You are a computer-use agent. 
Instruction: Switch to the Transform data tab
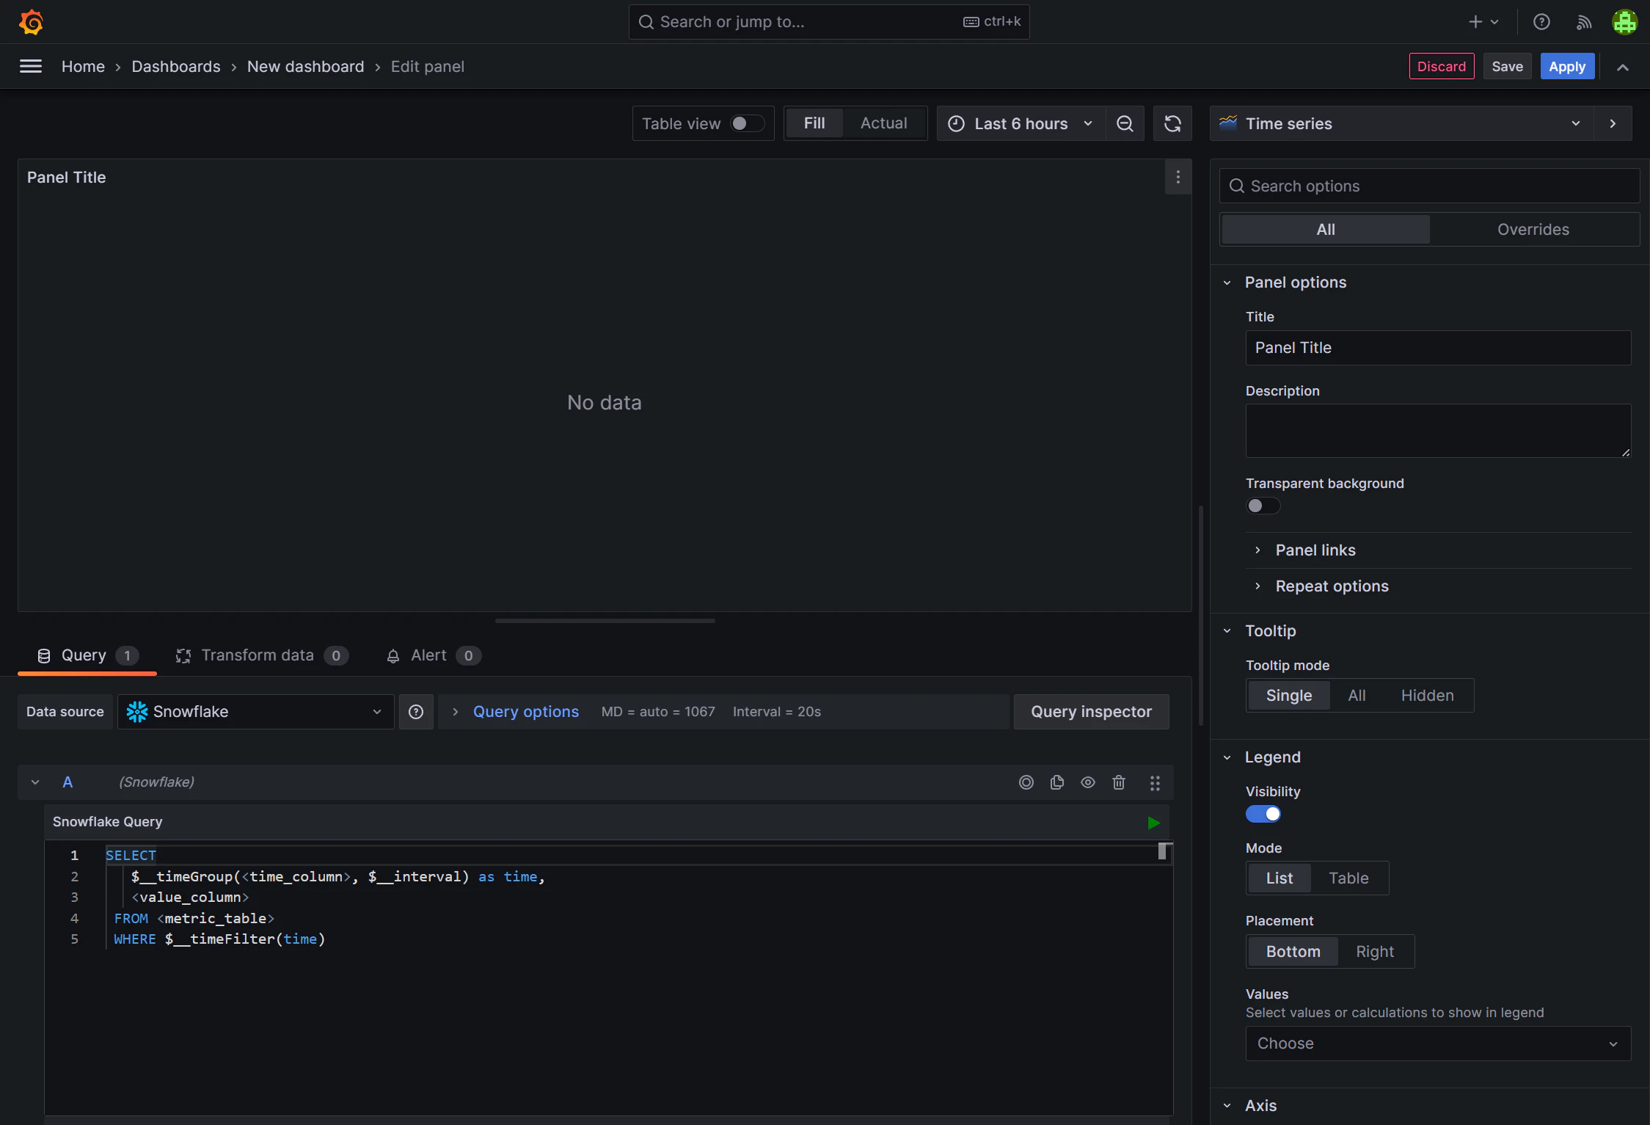click(x=261, y=655)
